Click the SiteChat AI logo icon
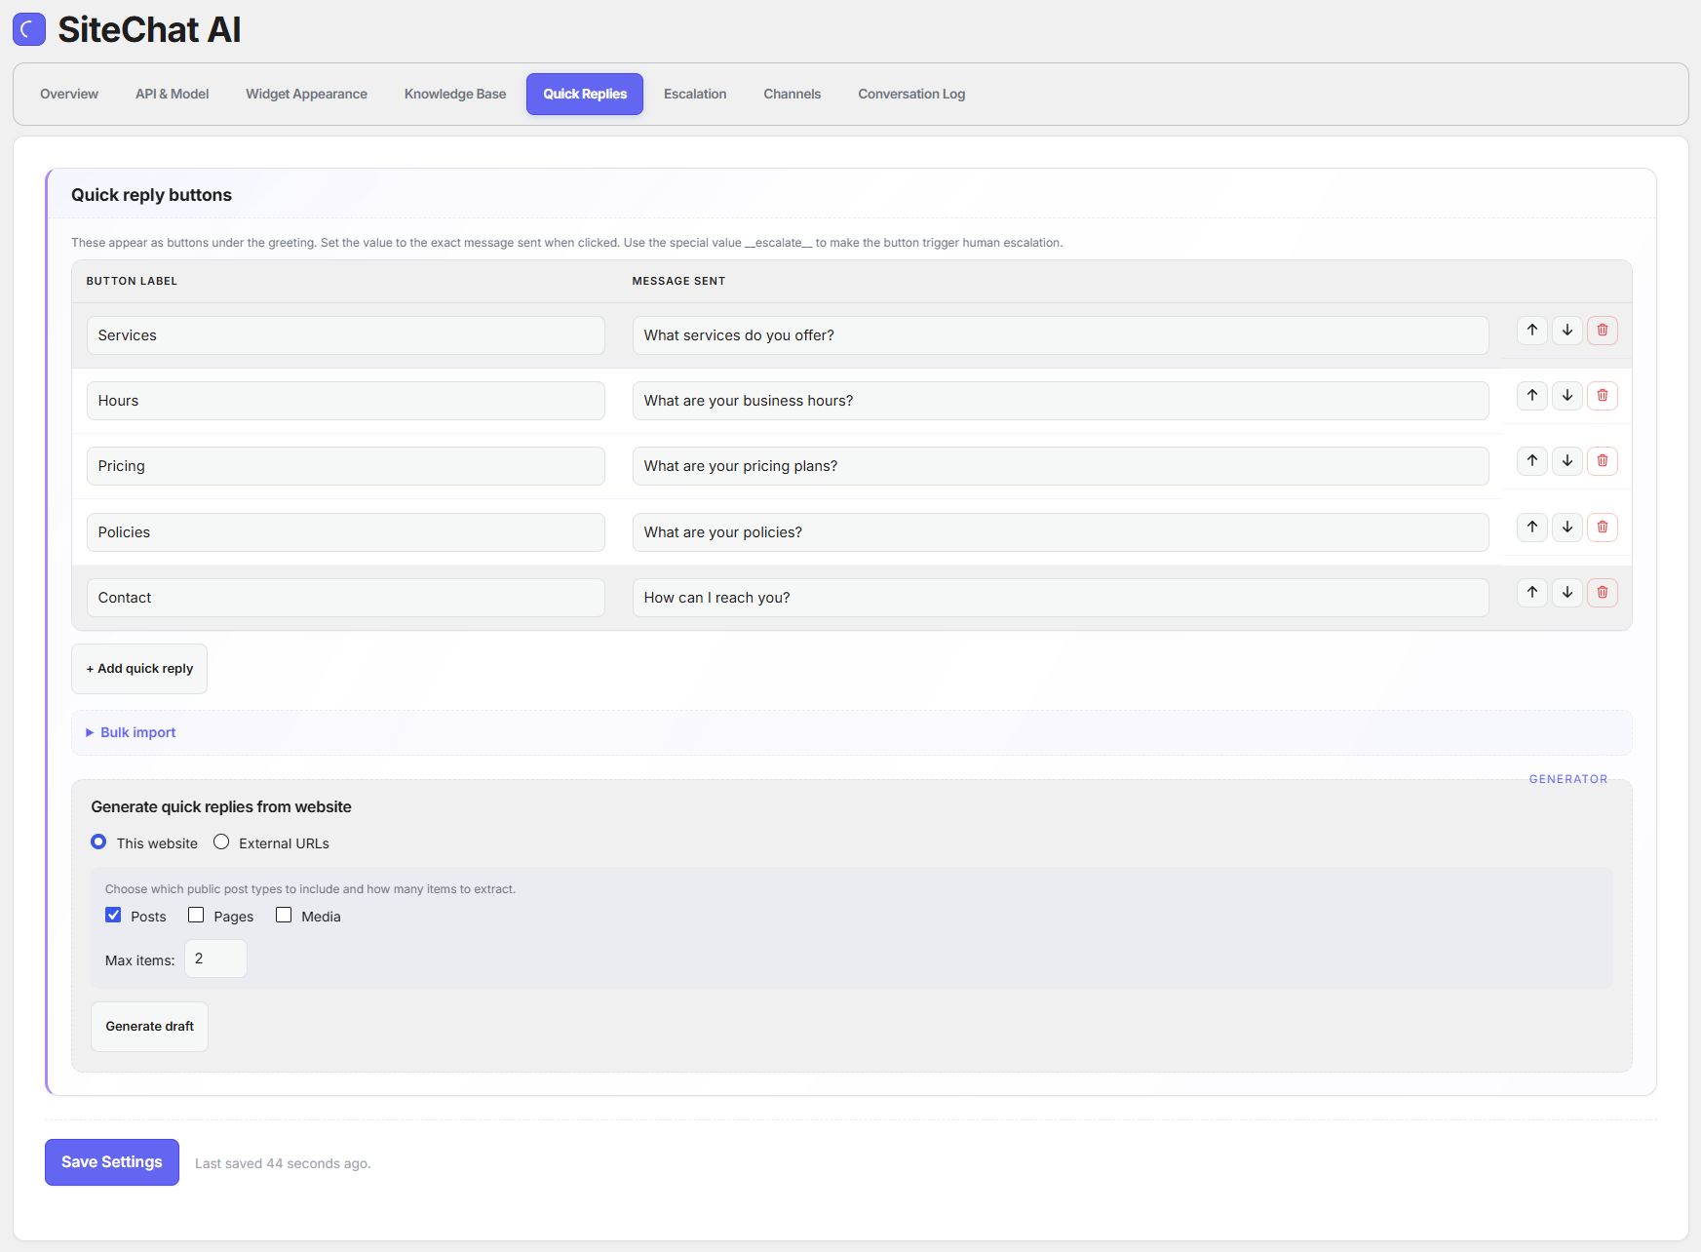The height and width of the screenshot is (1252, 1701). tap(29, 29)
